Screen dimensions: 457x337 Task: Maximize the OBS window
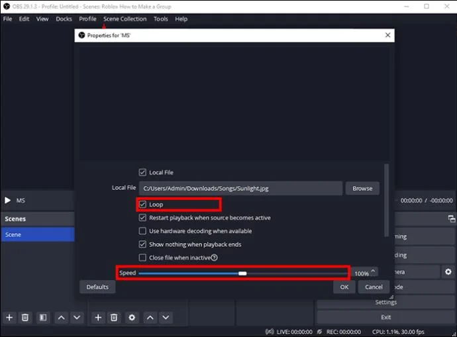[427, 7]
